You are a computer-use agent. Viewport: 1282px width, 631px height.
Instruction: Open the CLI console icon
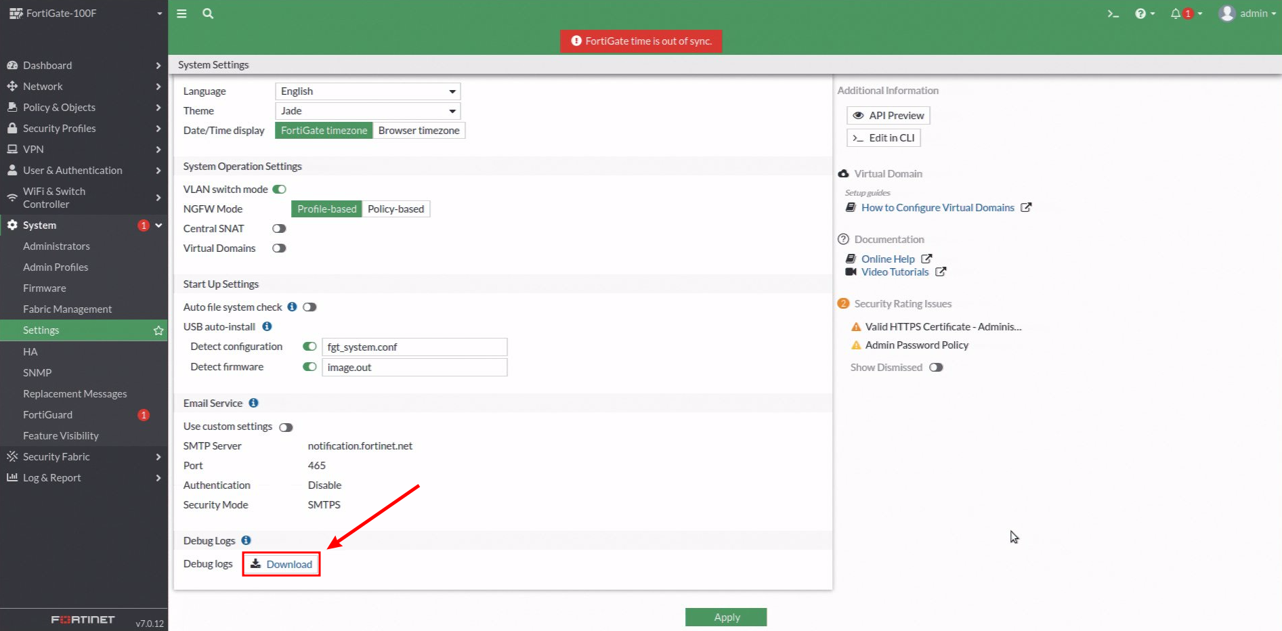1113,14
